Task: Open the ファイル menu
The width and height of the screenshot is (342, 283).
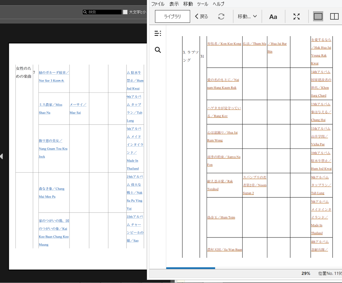Action: click(x=158, y=4)
